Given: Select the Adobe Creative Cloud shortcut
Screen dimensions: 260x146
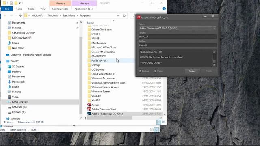Looking at the screenshot, I should (104, 109).
